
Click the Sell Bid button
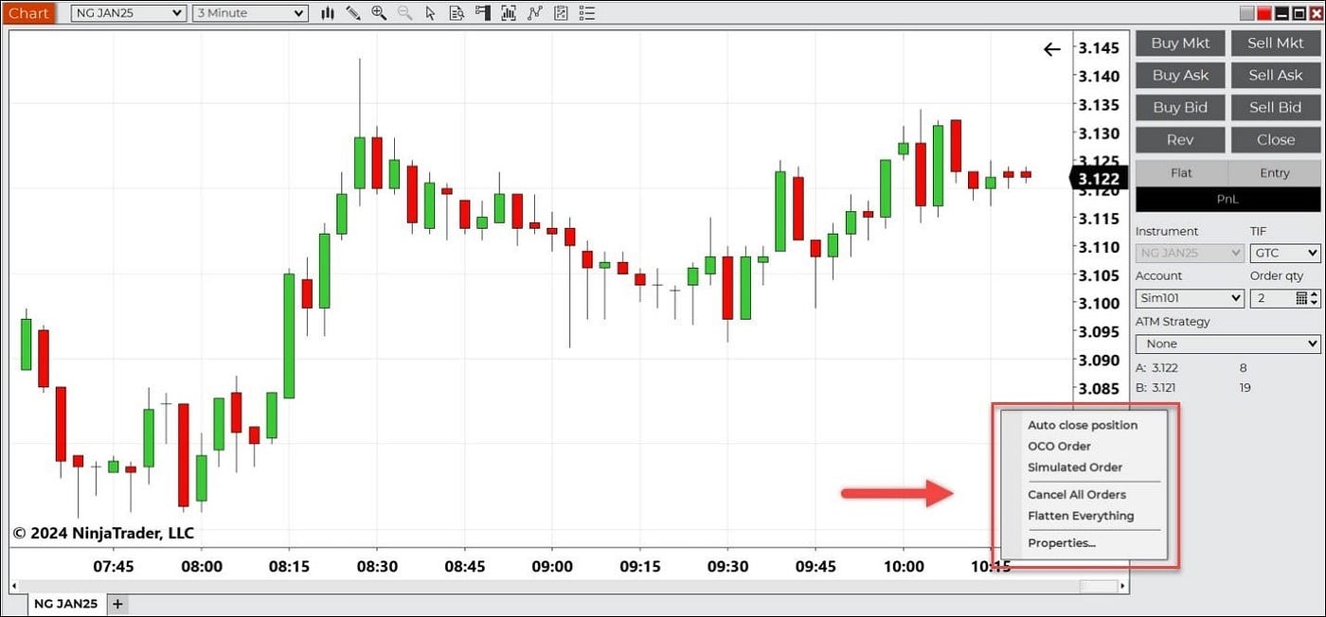(1275, 107)
